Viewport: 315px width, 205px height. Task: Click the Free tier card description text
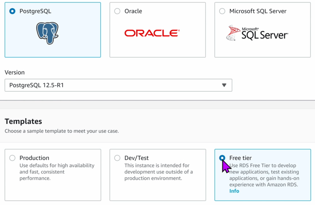click(x=264, y=175)
